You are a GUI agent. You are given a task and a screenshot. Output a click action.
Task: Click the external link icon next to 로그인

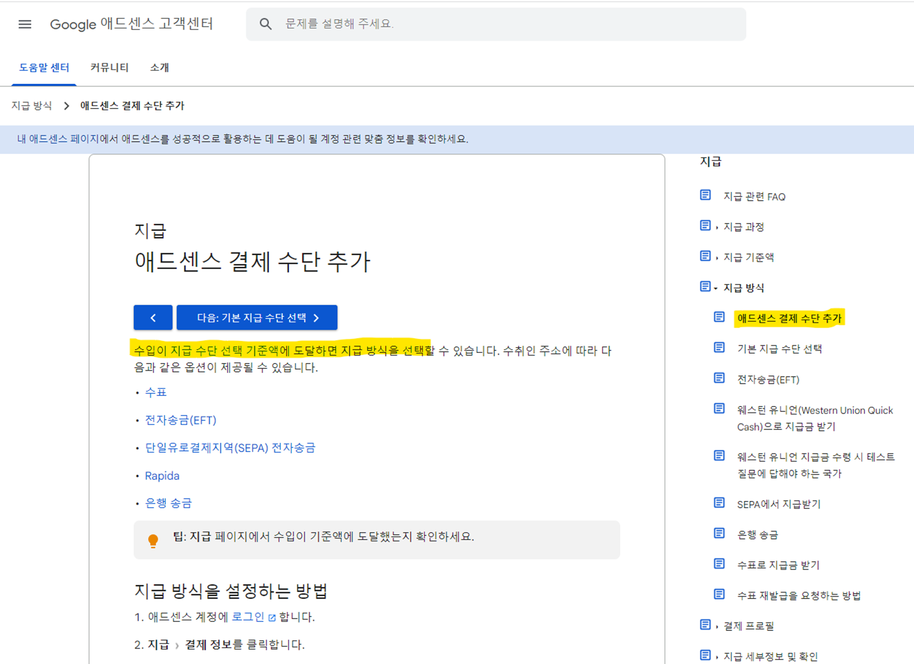point(272,618)
